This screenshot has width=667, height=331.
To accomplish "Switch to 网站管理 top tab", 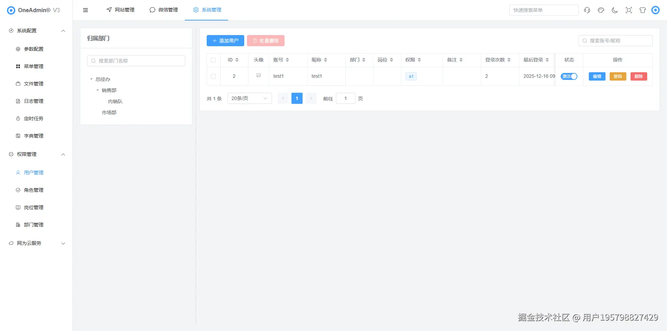I will pos(120,10).
